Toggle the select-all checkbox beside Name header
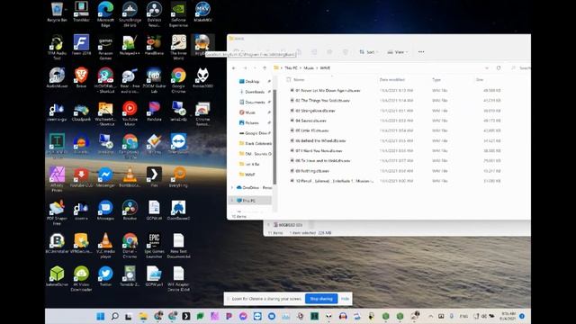 289,80
